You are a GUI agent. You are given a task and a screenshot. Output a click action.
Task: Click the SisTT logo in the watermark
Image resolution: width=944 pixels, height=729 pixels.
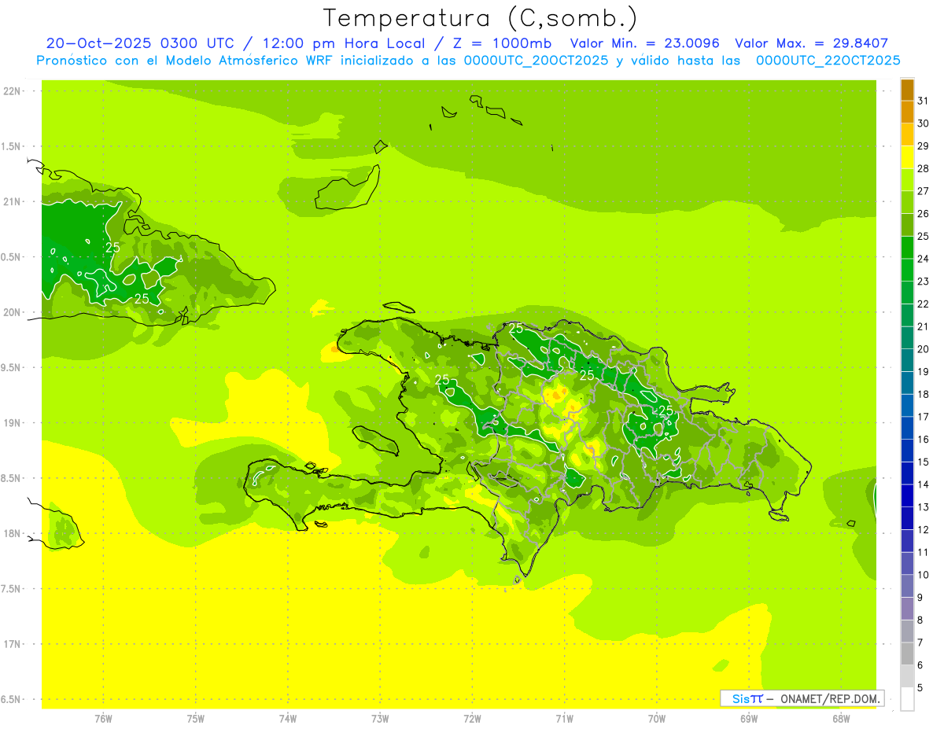pyautogui.click(x=747, y=698)
